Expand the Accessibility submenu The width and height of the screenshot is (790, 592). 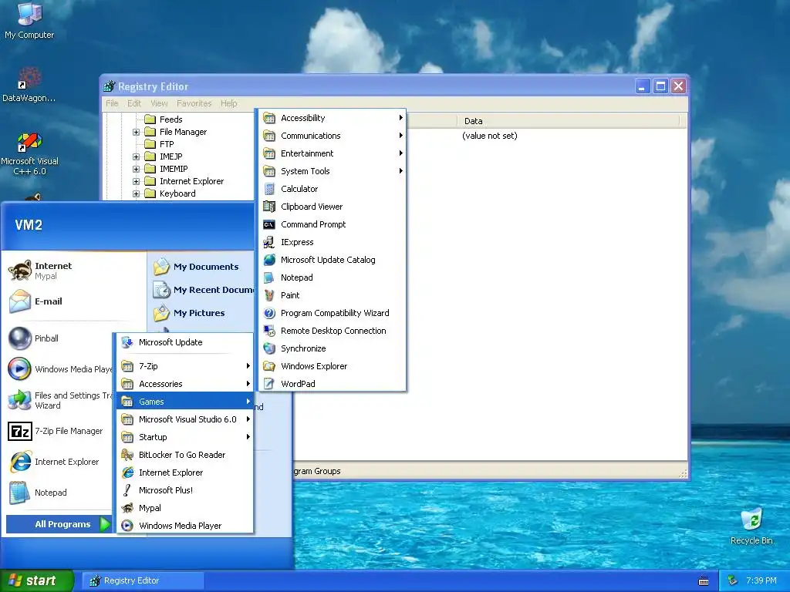coord(333,118)
